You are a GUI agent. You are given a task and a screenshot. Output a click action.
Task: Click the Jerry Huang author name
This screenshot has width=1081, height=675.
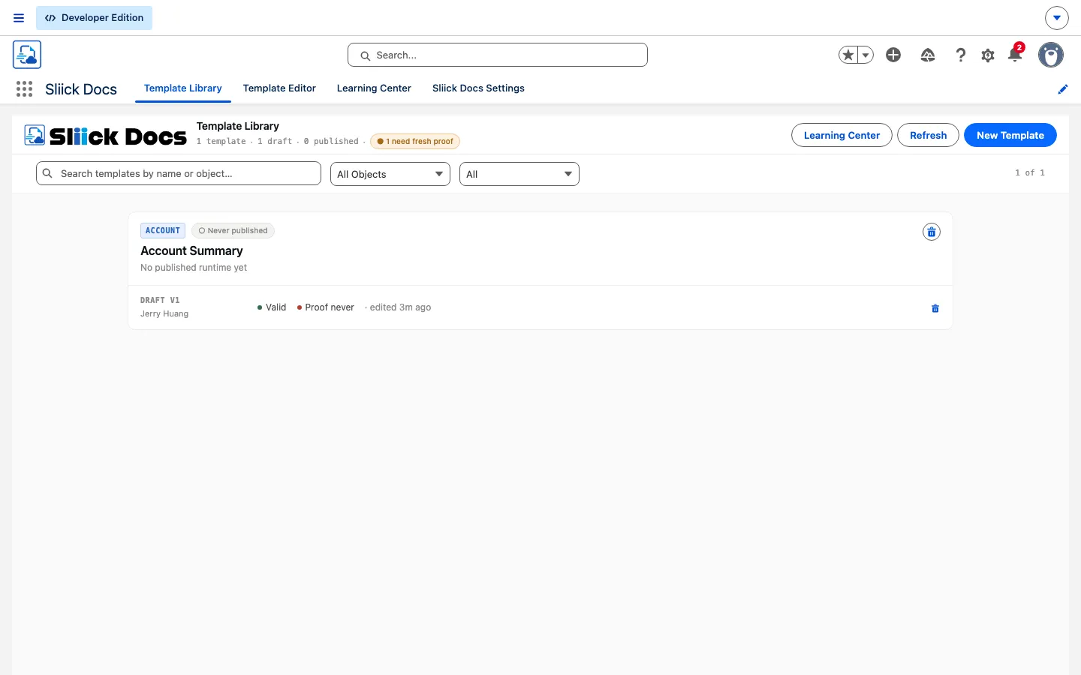(x=164, y=313)
